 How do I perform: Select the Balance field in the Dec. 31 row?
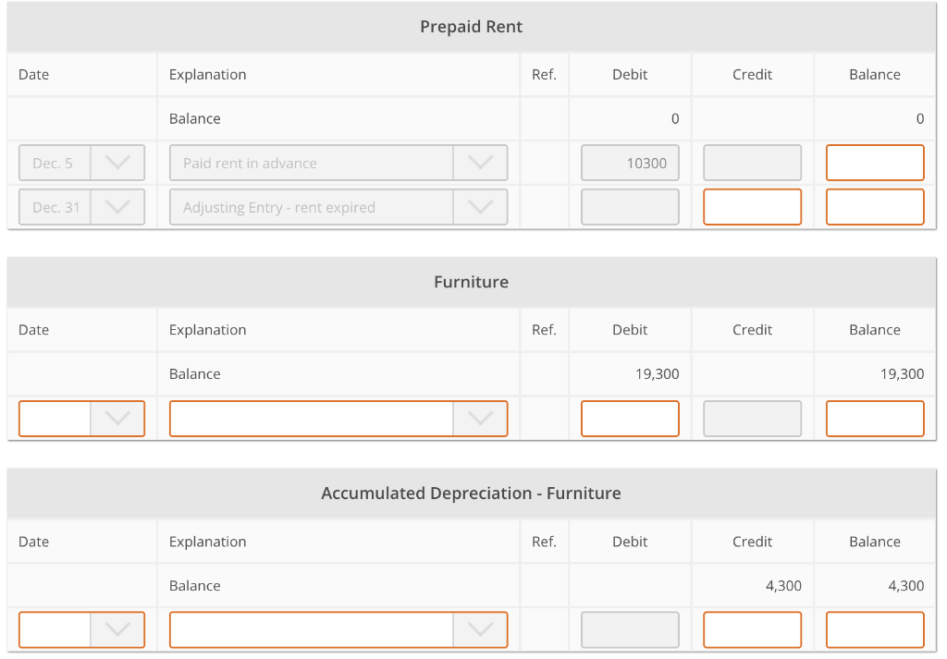[874, 206]
